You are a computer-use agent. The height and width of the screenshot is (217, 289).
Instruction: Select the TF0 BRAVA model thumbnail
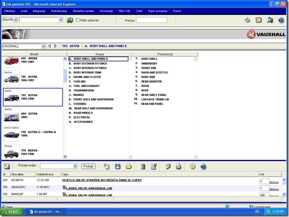(x=11, y=152)
